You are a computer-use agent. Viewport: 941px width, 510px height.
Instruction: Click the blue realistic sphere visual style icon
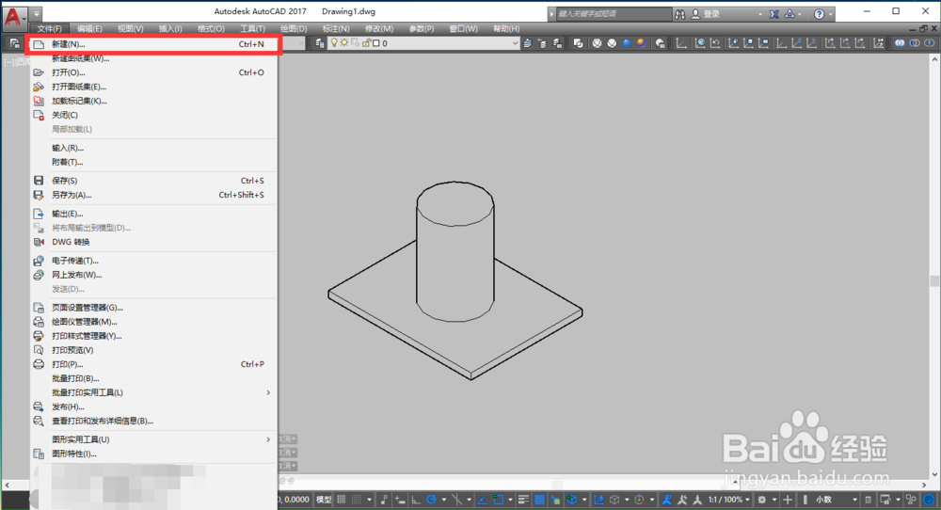627,43
